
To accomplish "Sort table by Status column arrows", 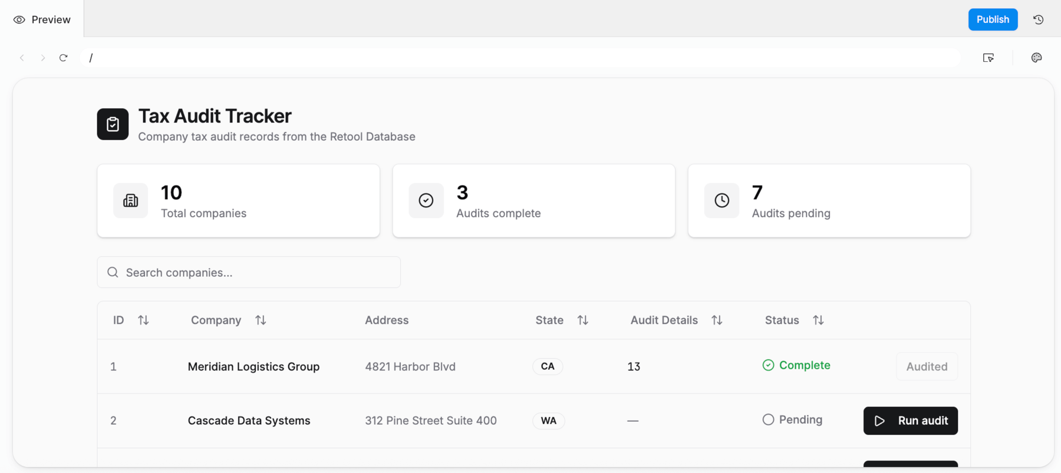I will [x=818, y=320].
